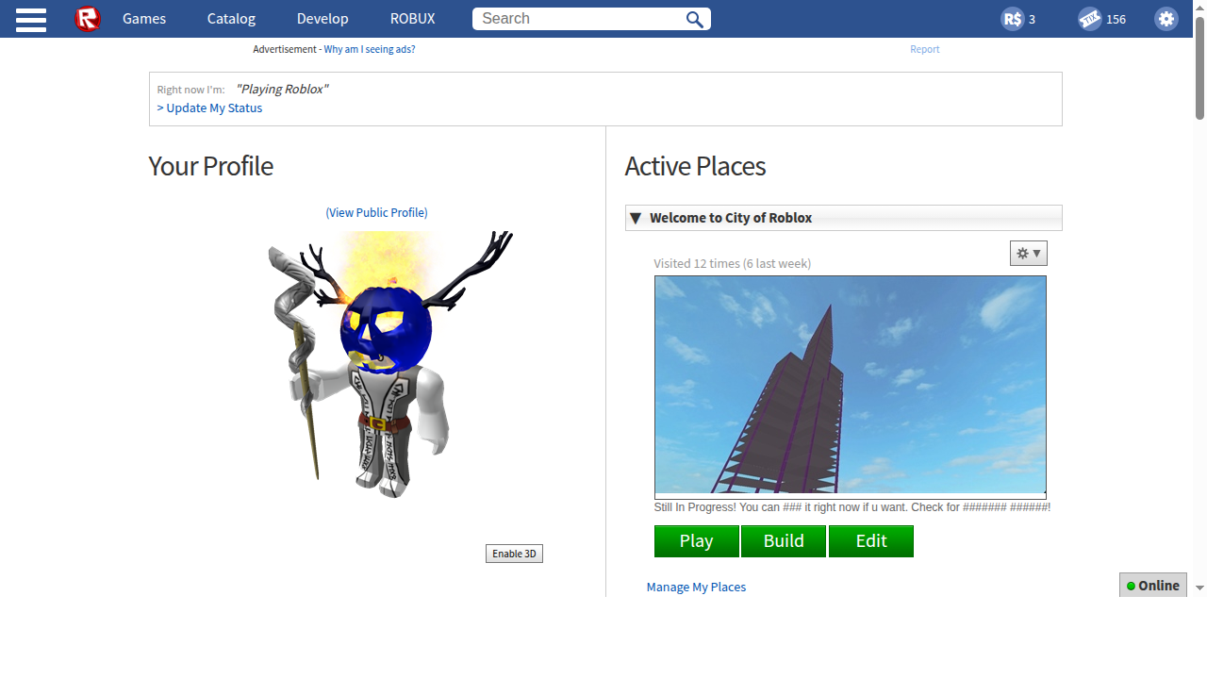Open the place gear options dropdown
Viewport: 1207px width, 679px height.
(1028, 253)
